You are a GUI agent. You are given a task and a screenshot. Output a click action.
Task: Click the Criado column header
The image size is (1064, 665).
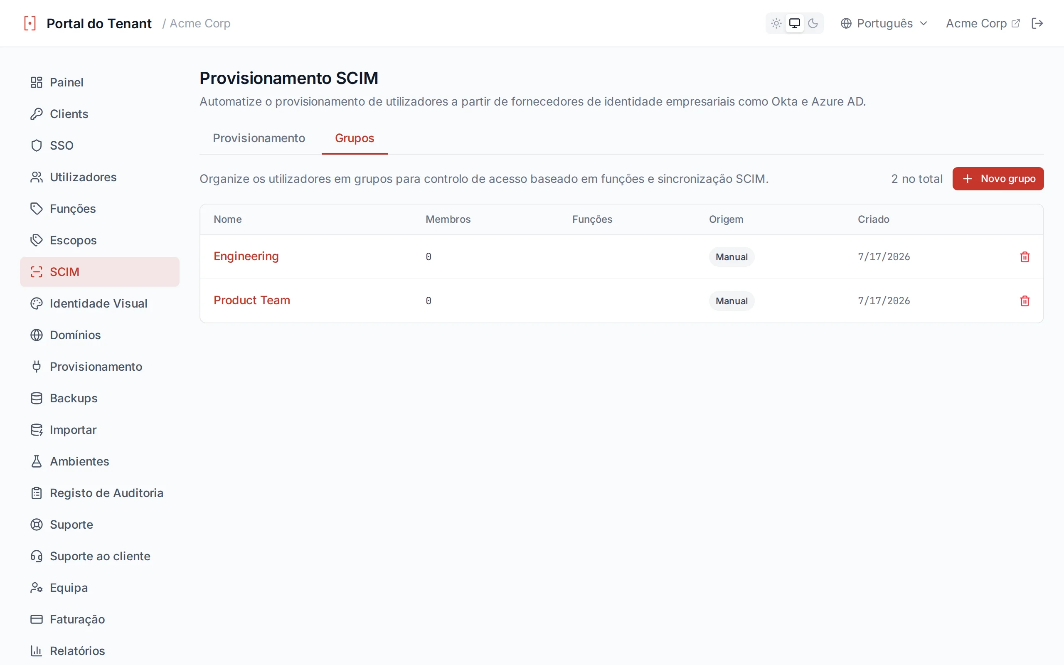(874, 219)
